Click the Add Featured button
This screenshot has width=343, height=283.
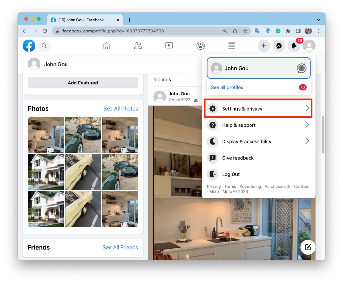tap(83, 83)
